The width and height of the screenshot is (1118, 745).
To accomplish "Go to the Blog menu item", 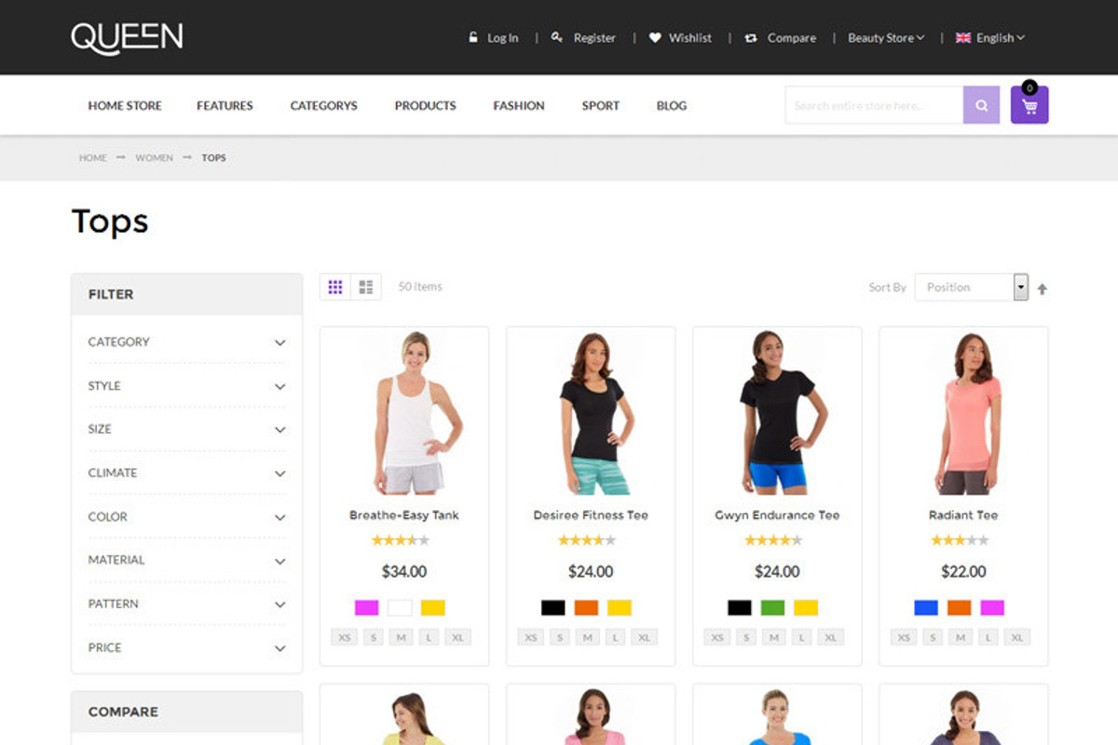I will (671, 106).
